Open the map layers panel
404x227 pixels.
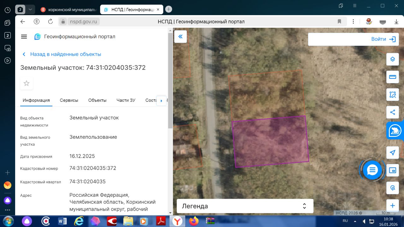[393, 59]
